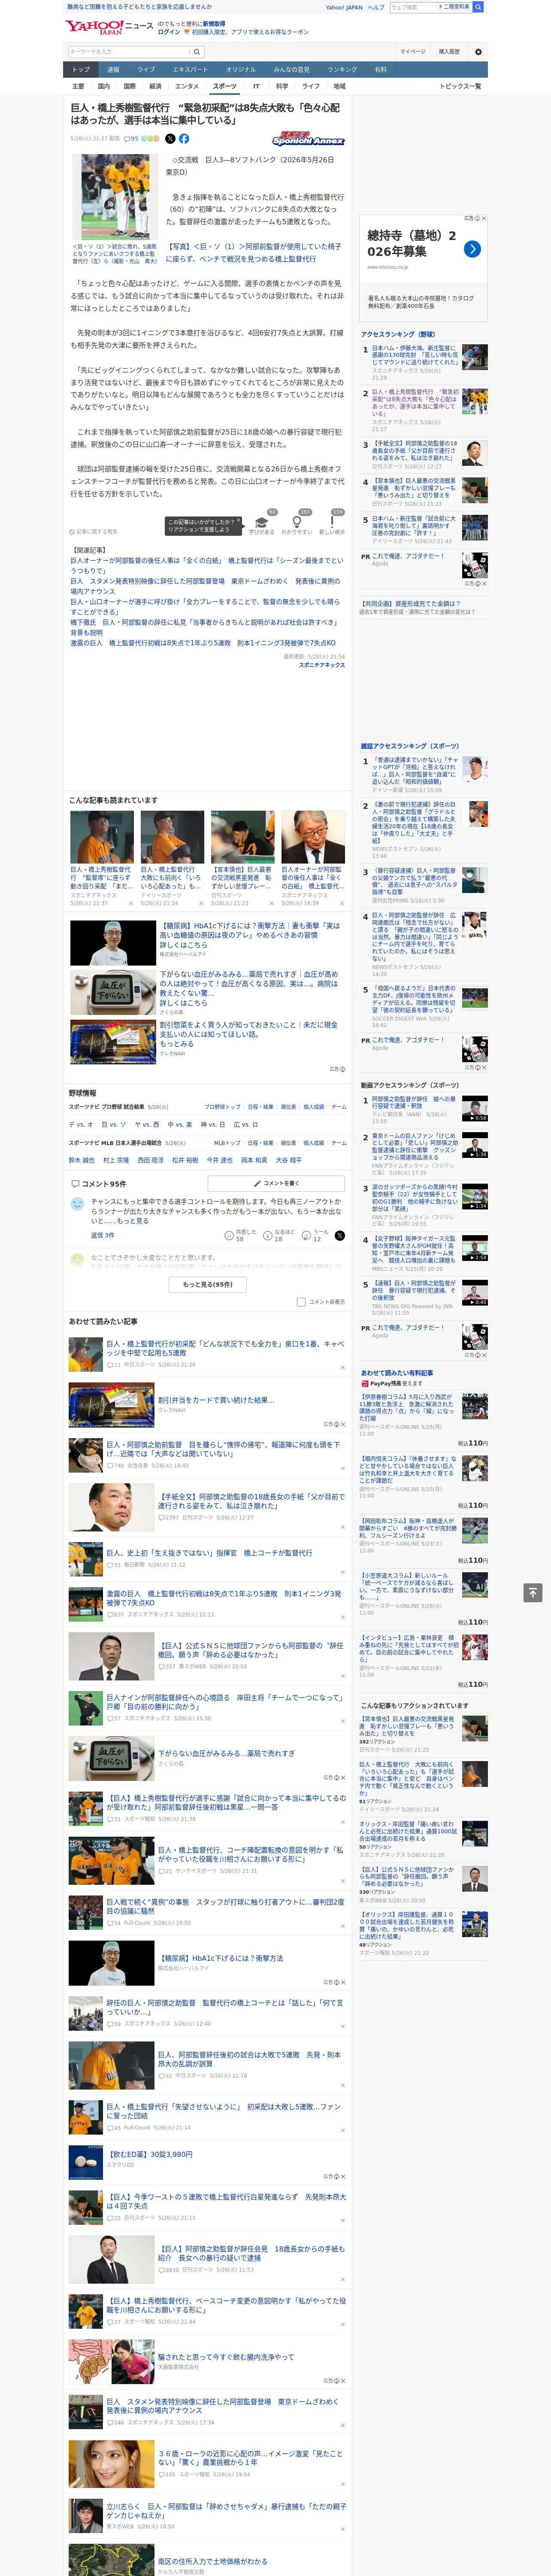Toggle the コメント非表示 checkbox
Viewport: 551px width, 2576px height.
[301, 1302]
